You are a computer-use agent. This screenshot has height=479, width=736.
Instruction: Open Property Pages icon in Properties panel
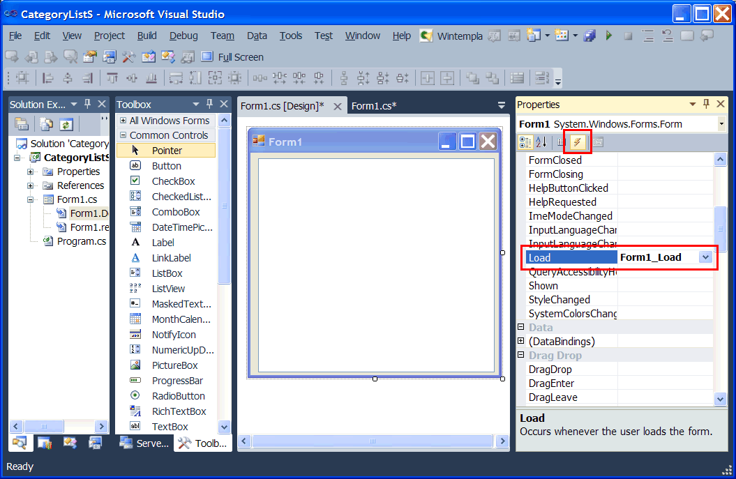pyautogui.click(x=598, y=142)
